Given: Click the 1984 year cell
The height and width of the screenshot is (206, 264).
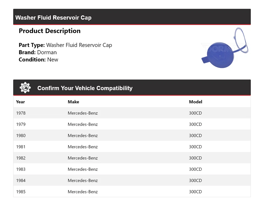Looking at the screenshot, I should [21, 181].
